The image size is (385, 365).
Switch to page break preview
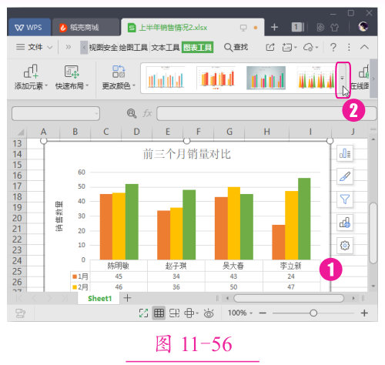(174, 313)
